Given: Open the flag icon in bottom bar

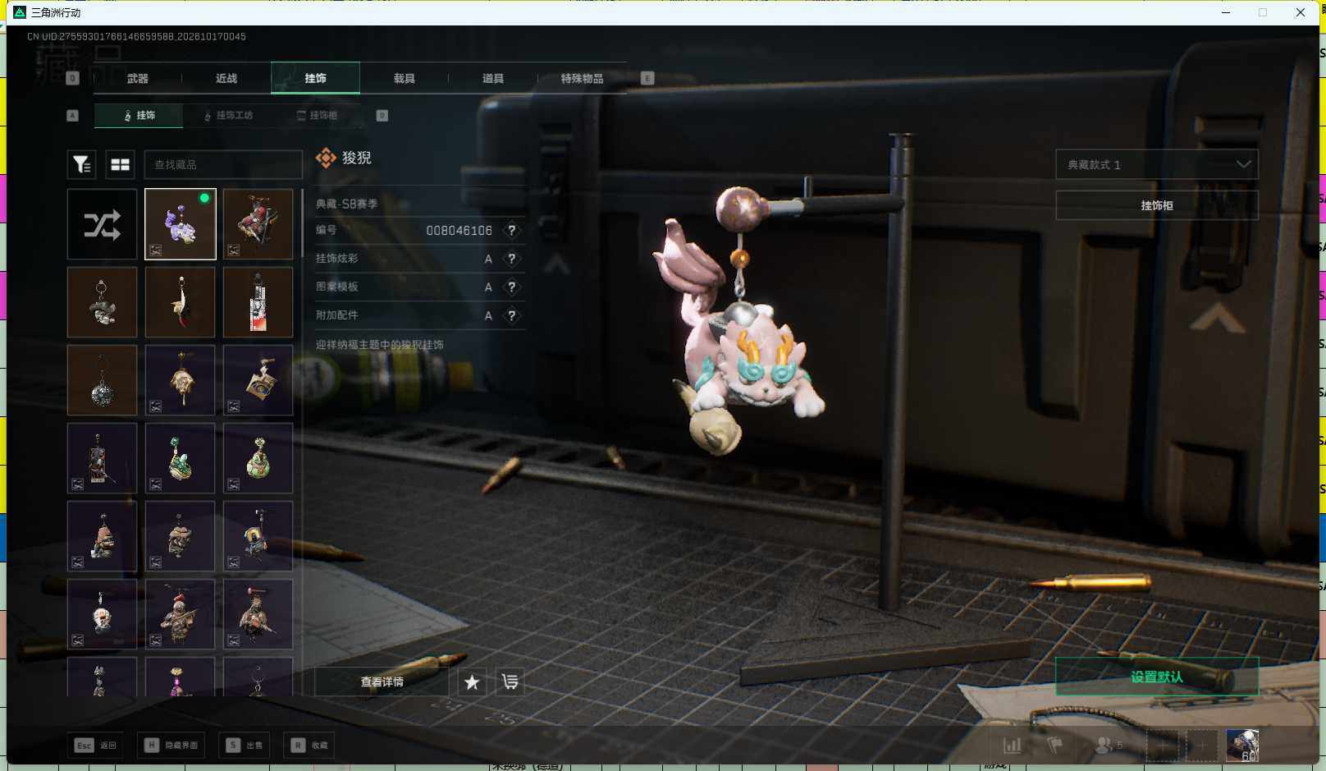Looking at the screenshot, I should [x=1055, y=746].
